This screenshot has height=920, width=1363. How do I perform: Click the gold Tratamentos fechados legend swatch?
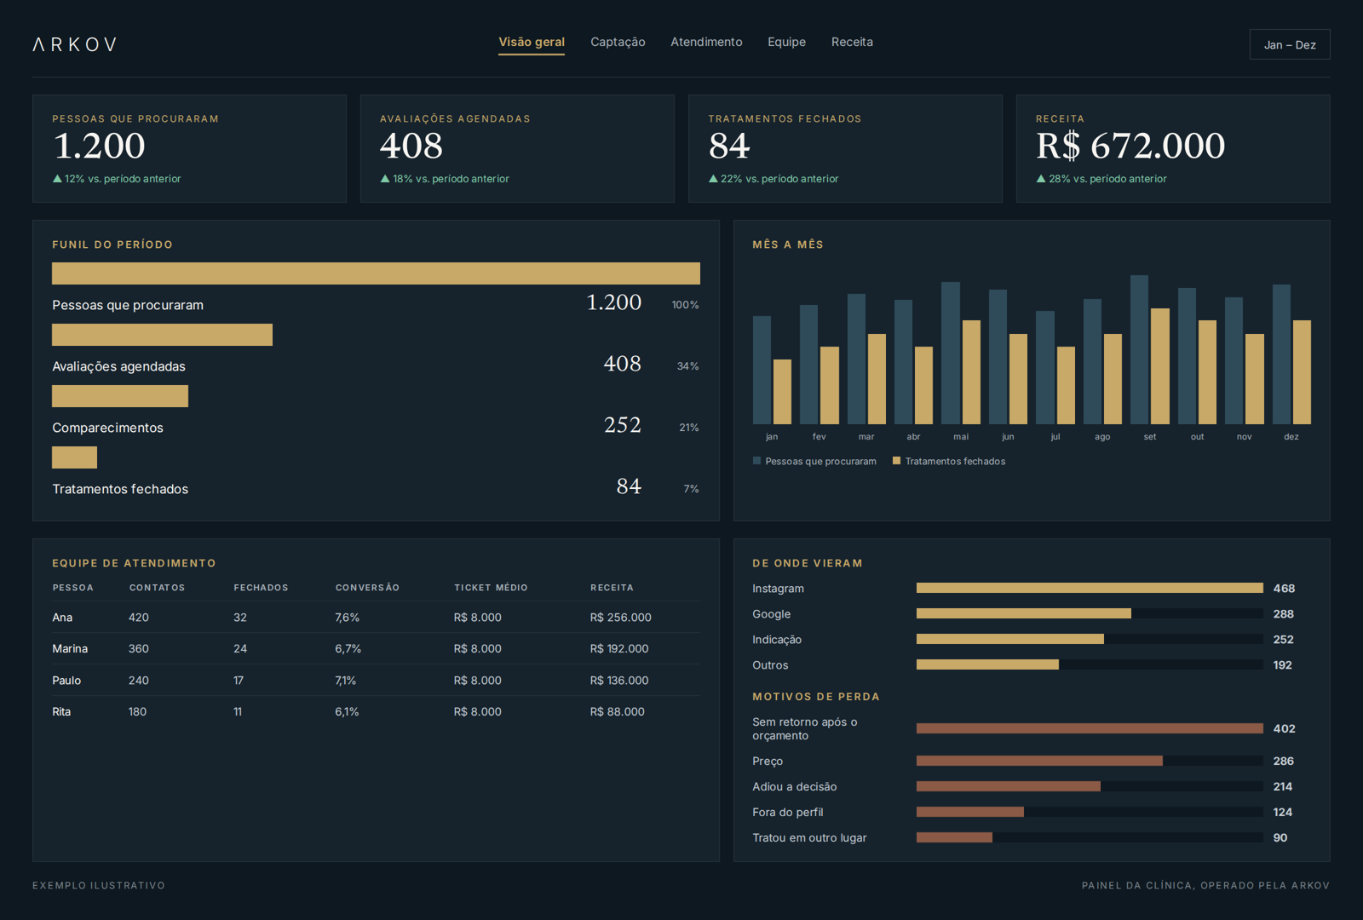(896, 461)
